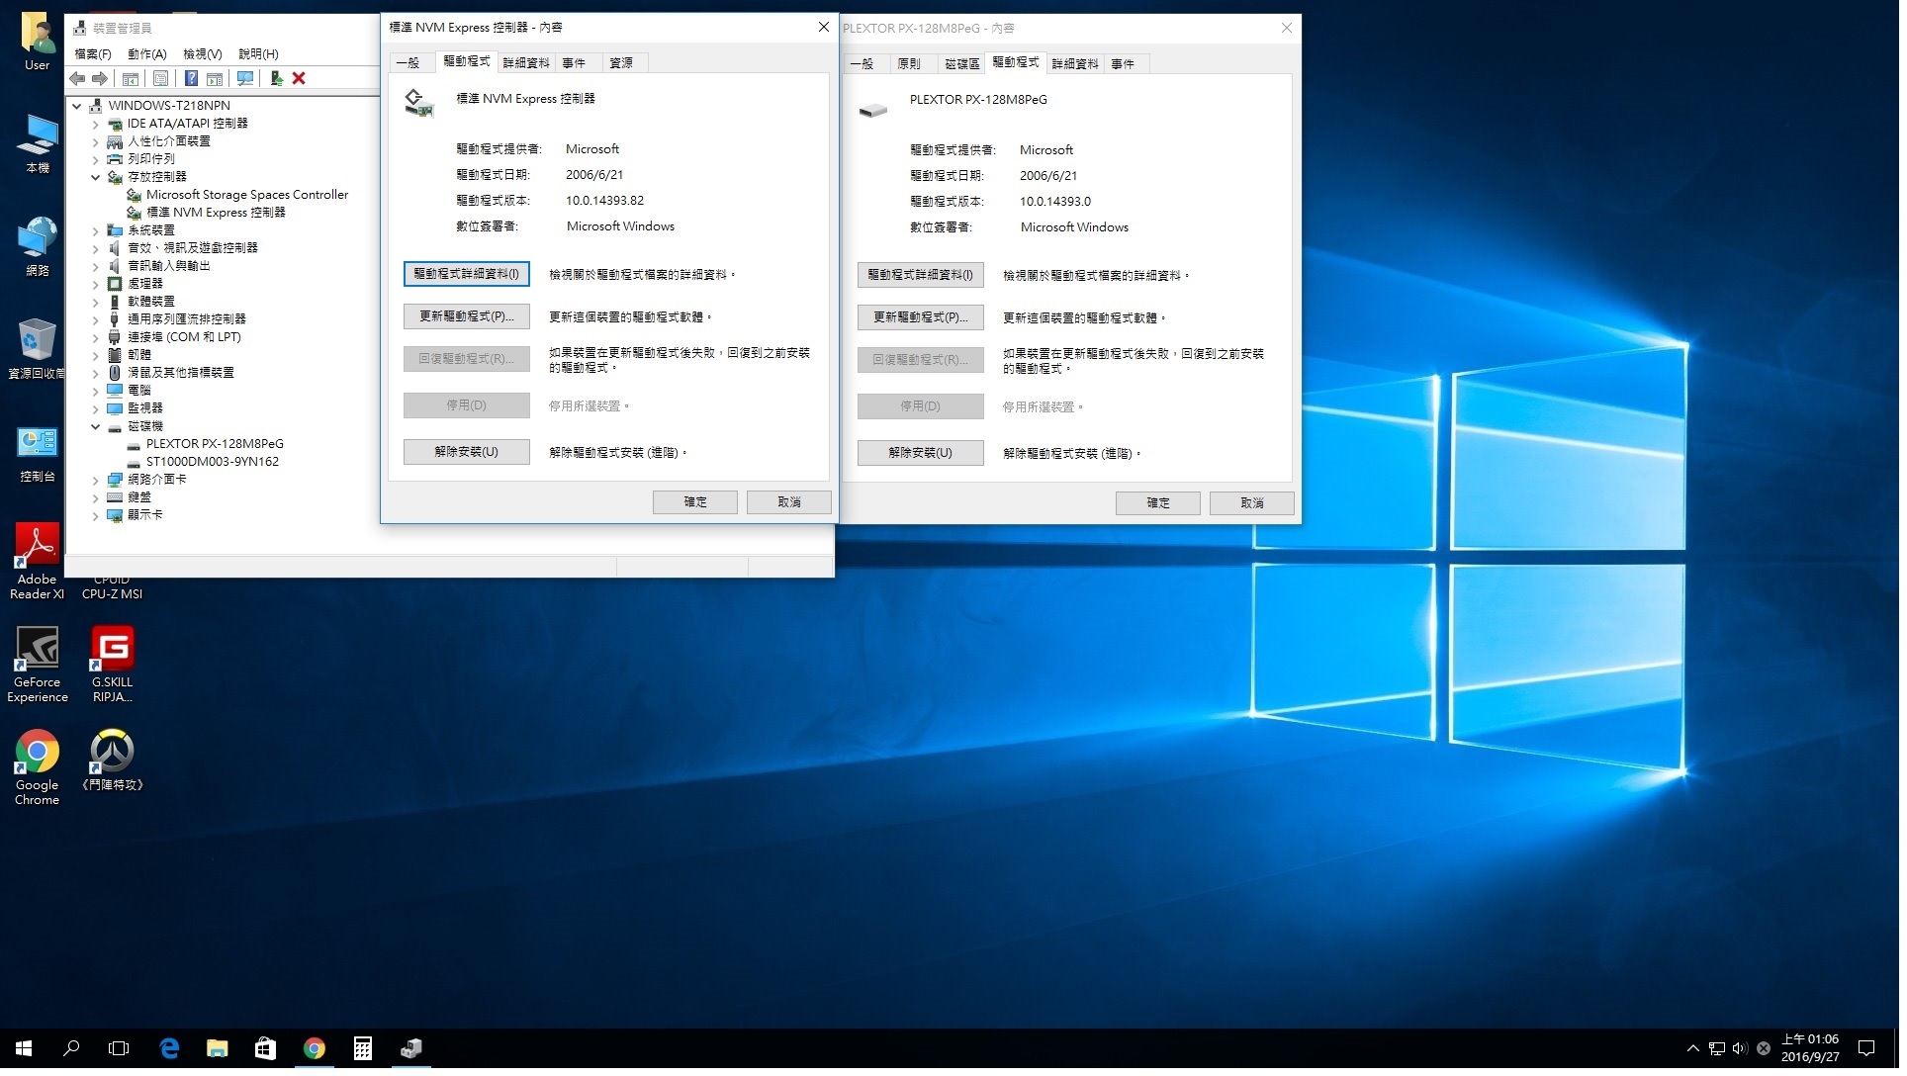
Task: Collapse the 存放控制器 node
Action: (x=96, y=178)
